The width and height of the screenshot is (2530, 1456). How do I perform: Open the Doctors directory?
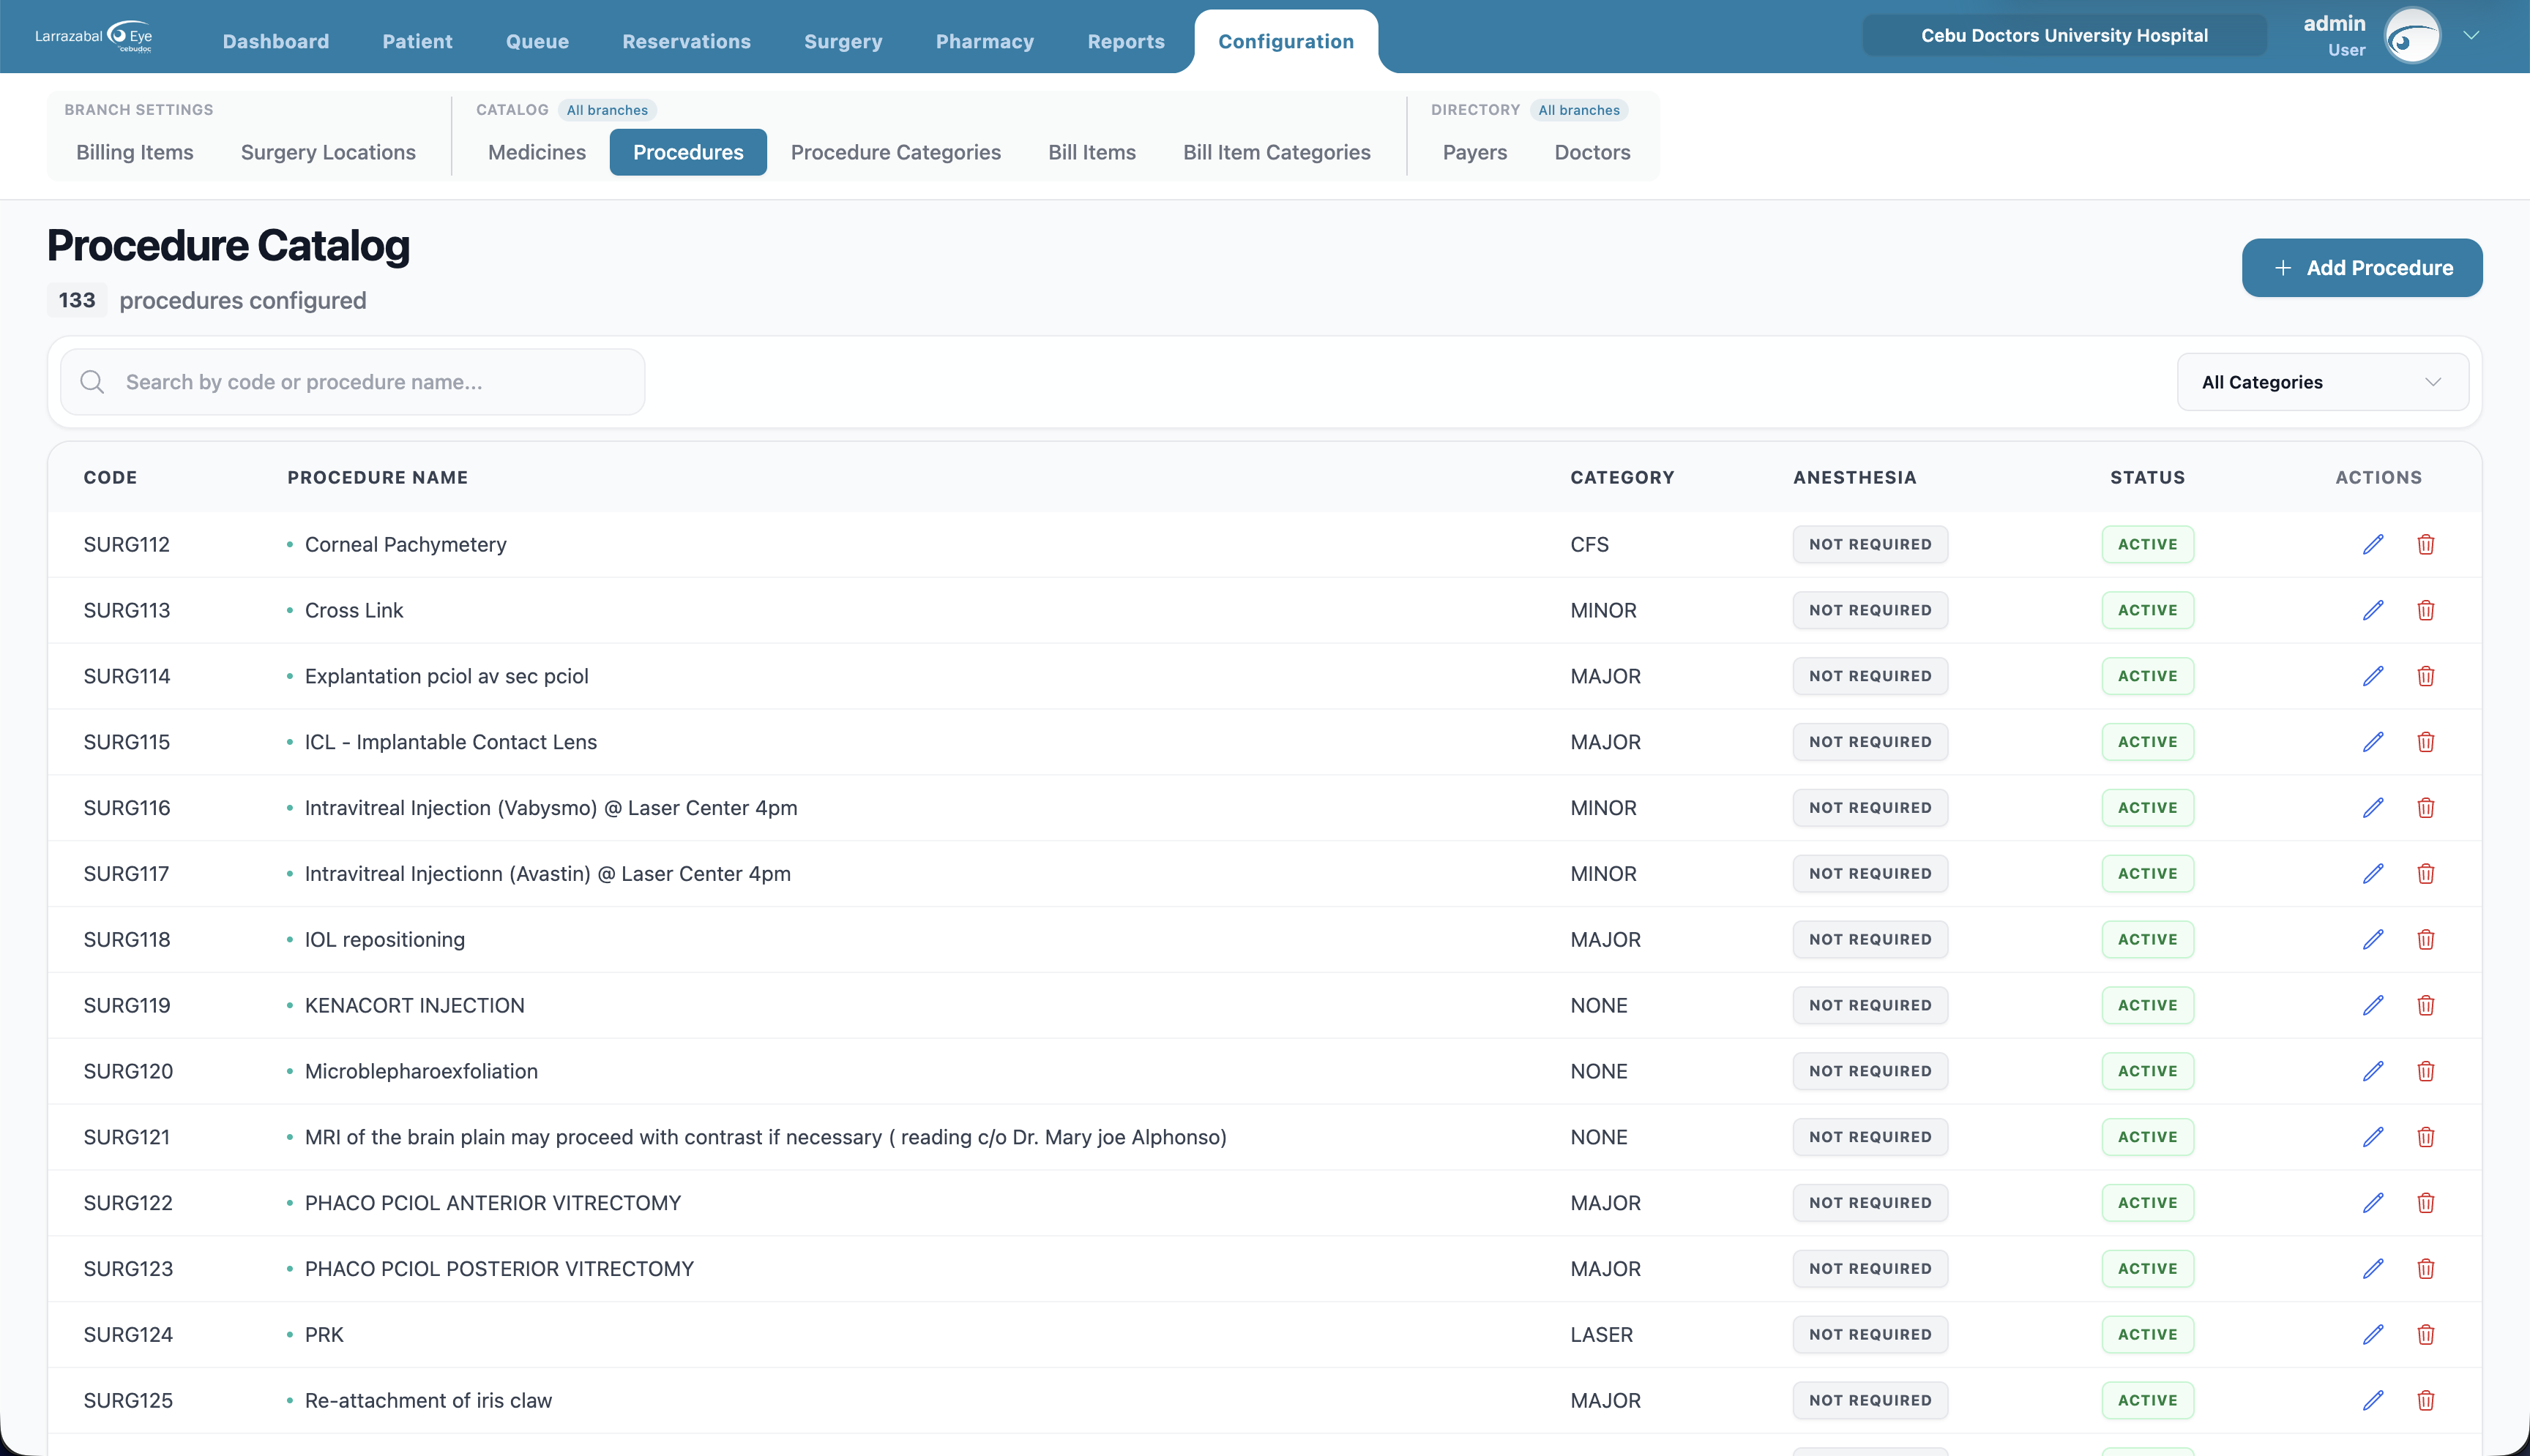[1591, 152]
